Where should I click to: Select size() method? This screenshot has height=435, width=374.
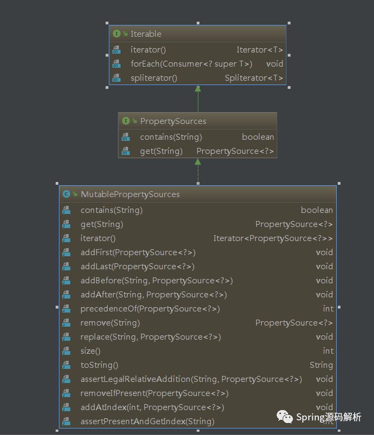(x=90, y=351)
